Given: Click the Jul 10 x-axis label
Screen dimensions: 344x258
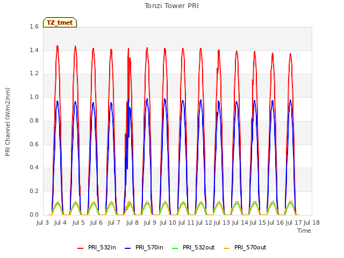Looking at the screenshot, I should (168, 223).
